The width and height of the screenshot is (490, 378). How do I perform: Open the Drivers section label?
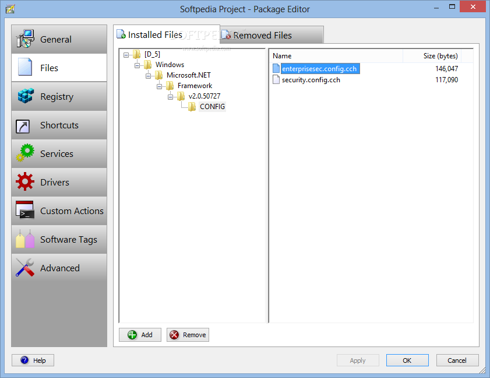point(55,183)
